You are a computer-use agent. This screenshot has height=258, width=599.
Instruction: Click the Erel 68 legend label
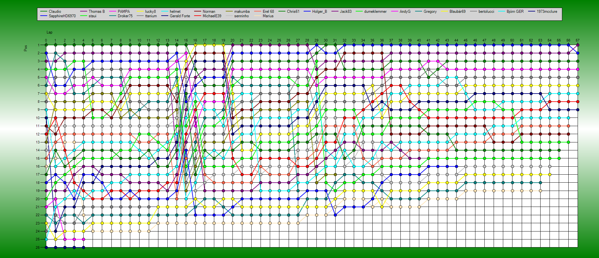point(268,11)
